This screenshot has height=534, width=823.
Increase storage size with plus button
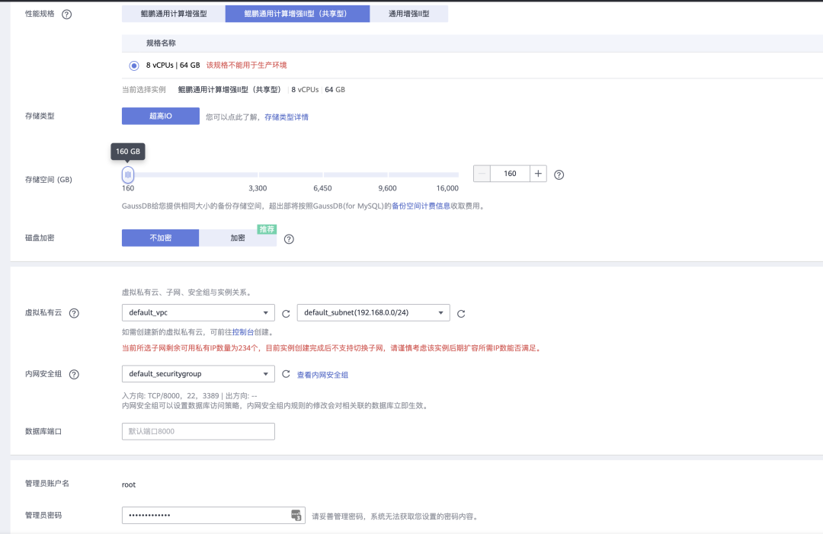(x=538, y=174)
